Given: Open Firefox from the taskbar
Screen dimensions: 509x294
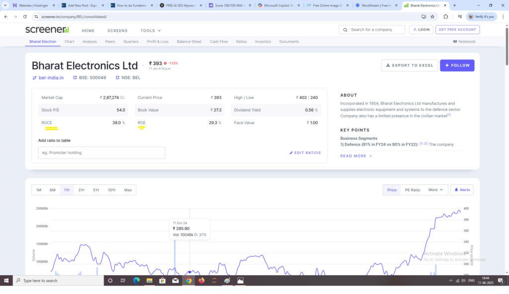Looking at the screenshot, I should point(201,281).
